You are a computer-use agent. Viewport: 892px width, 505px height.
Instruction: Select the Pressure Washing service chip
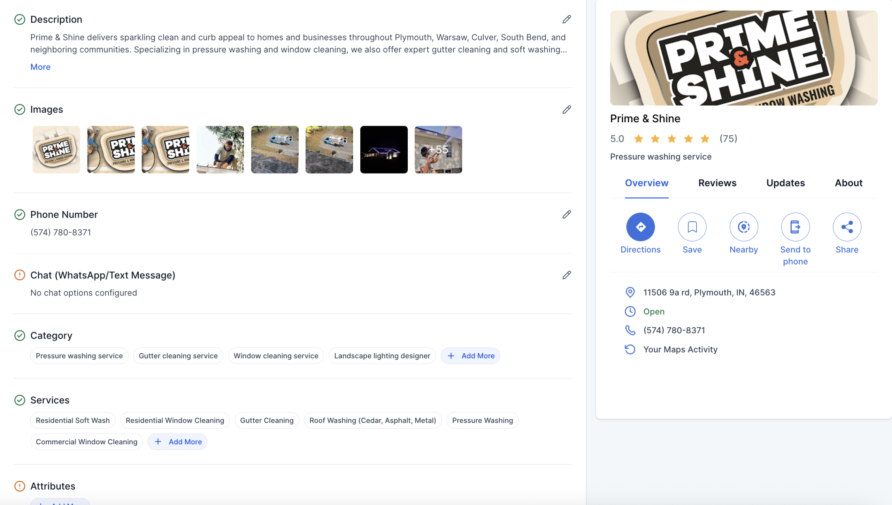482,421
